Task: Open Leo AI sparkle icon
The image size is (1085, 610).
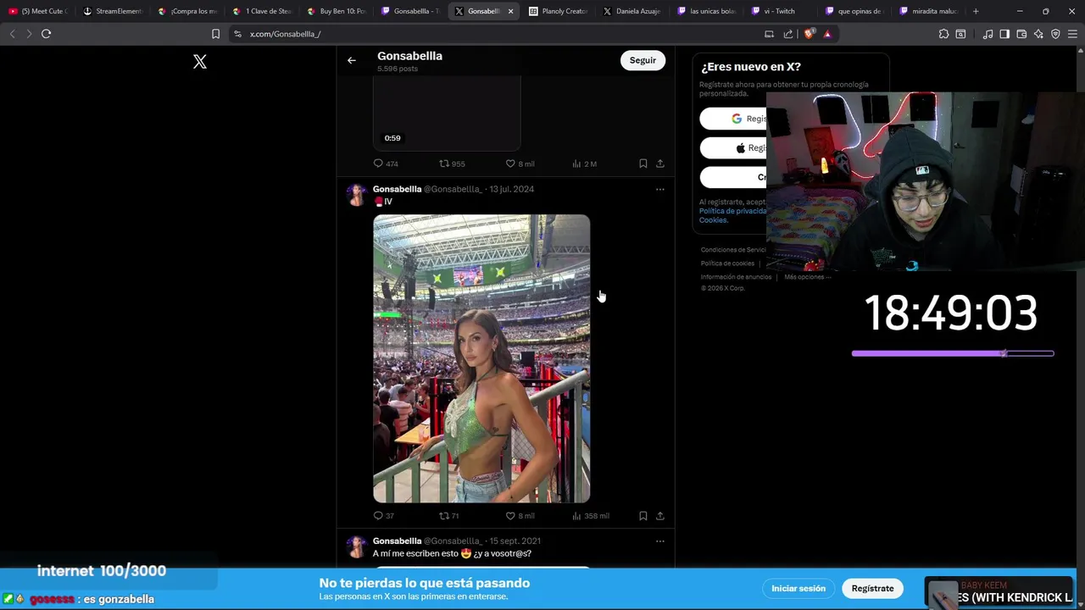Action: [1038, 34]
